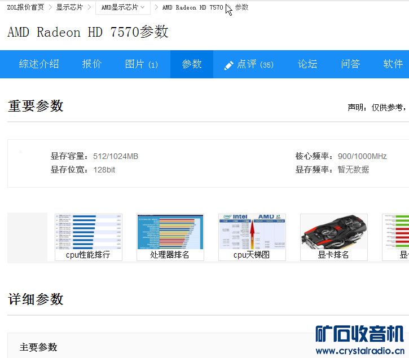Click the 核心频率 value 900/1000MHz
This screenshot has width=409, height=358.
coord(362,156)
